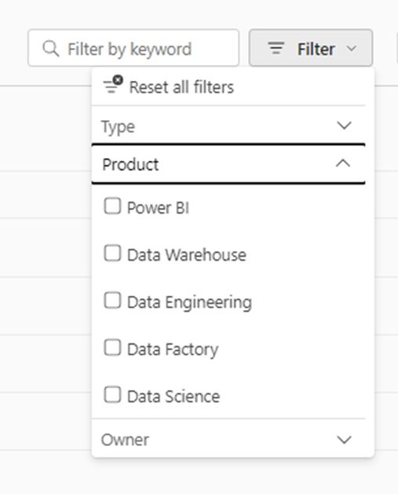Screen dimensions: 398x494
Task: Click the Power BI label text
Action: (x=158, y=208)
